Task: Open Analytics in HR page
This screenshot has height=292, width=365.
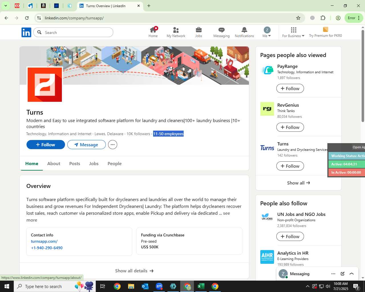Action: (x=293, y=253)
